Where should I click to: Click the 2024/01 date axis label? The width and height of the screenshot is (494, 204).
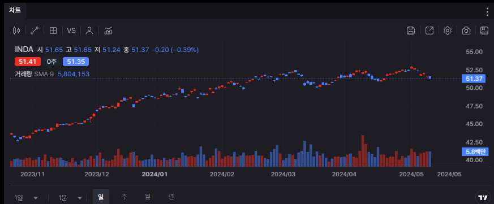[x=154, y=174]
